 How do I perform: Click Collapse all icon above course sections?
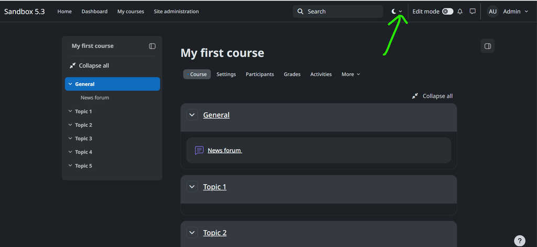(415, 96)
